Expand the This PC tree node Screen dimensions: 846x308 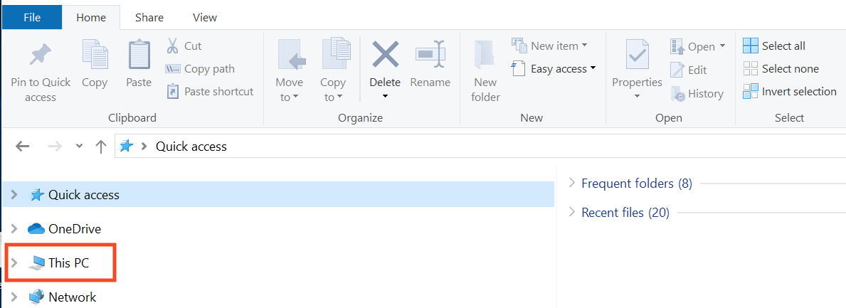tap(14, 263)
